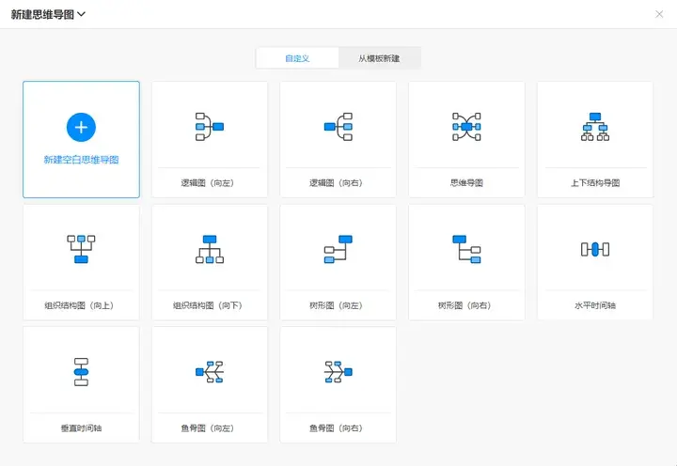Pick the 鱼骨图（向左） fishbone icon
The image size is (677, 466).
[x=209, y=371]
